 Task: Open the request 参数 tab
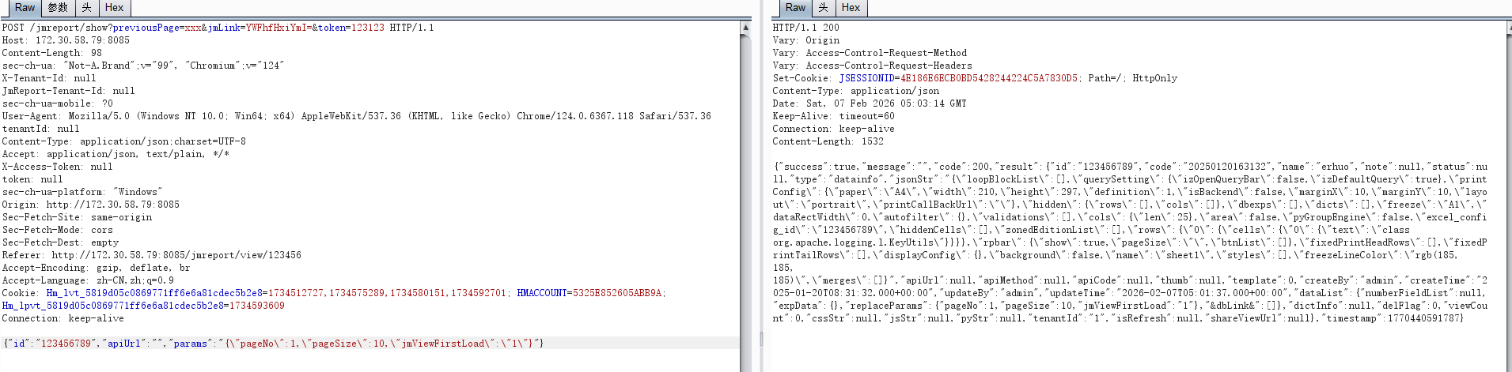point(58,8)
